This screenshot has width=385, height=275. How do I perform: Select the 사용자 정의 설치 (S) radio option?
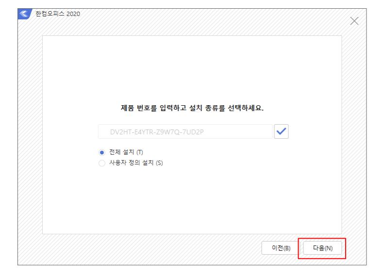pyautogui.click(x=101, y=163)
